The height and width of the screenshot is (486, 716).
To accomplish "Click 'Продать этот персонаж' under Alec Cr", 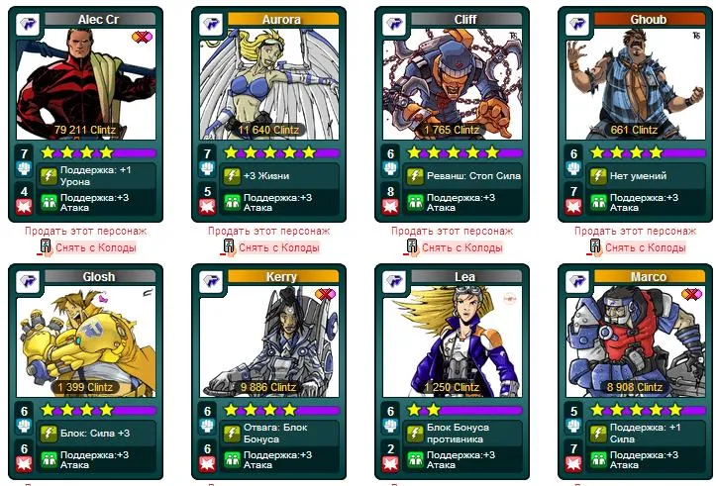I will [x=86, y=231].
